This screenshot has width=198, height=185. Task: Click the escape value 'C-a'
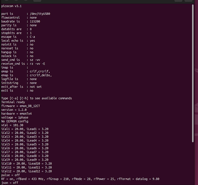[33, 37]
